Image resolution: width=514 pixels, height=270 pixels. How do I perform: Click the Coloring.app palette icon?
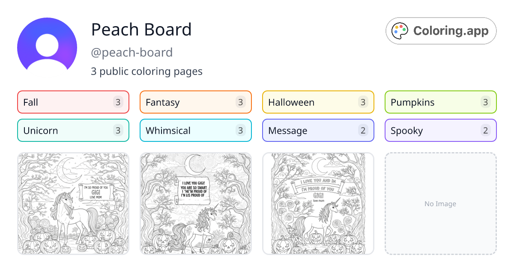click(x=400, y=30)
